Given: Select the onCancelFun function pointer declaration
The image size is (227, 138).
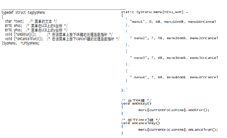Looking at the screenshot, I should pos(24,39).
